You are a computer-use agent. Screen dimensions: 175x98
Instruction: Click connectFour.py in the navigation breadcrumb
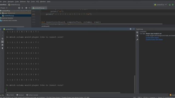(x=14, y=5)
